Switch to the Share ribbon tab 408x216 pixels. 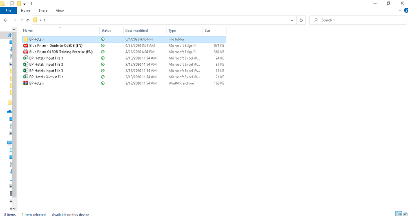click(43, 11)
